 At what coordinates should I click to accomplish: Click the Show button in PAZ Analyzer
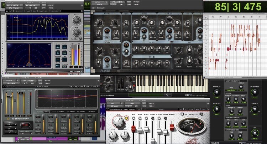(x=64, y=53)
